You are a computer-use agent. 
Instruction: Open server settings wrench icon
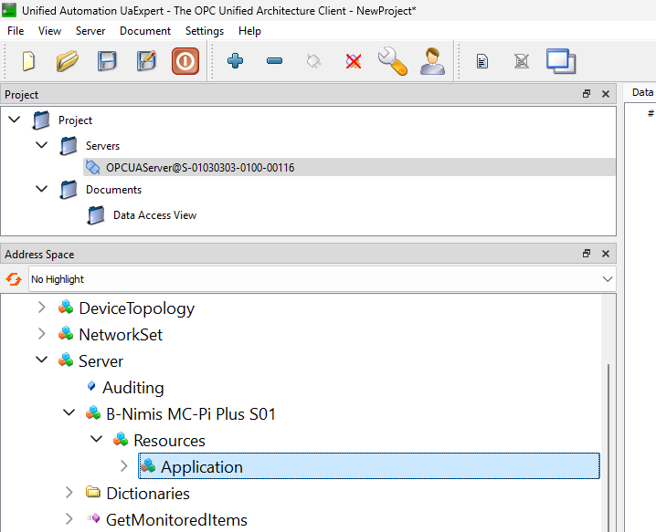click(x=393, y=61)
